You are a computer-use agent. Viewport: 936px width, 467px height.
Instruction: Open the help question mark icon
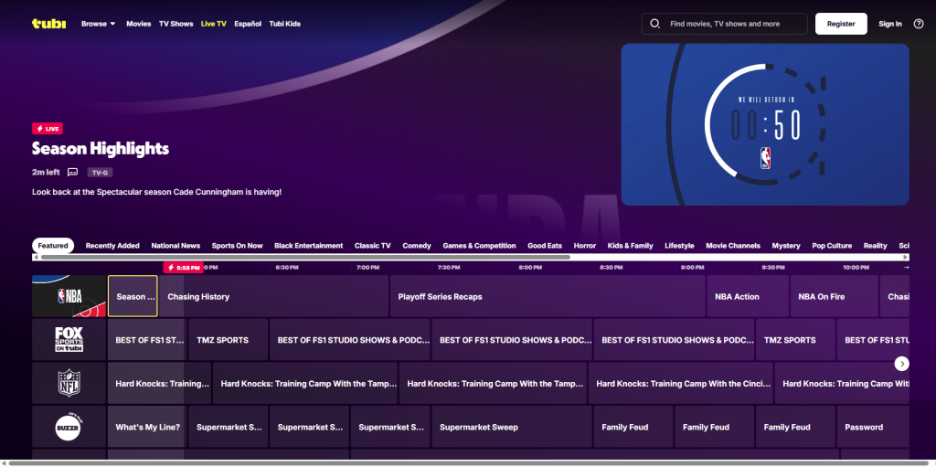918,24
